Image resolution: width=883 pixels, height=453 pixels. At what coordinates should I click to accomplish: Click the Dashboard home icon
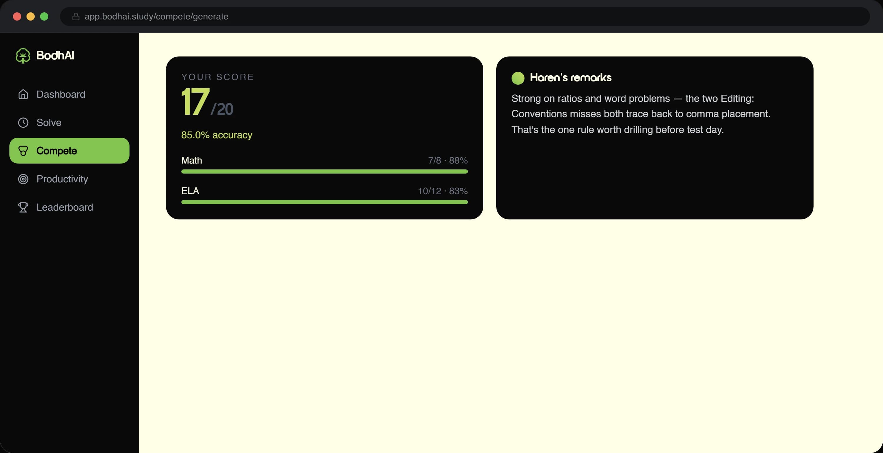click(23, 94)
